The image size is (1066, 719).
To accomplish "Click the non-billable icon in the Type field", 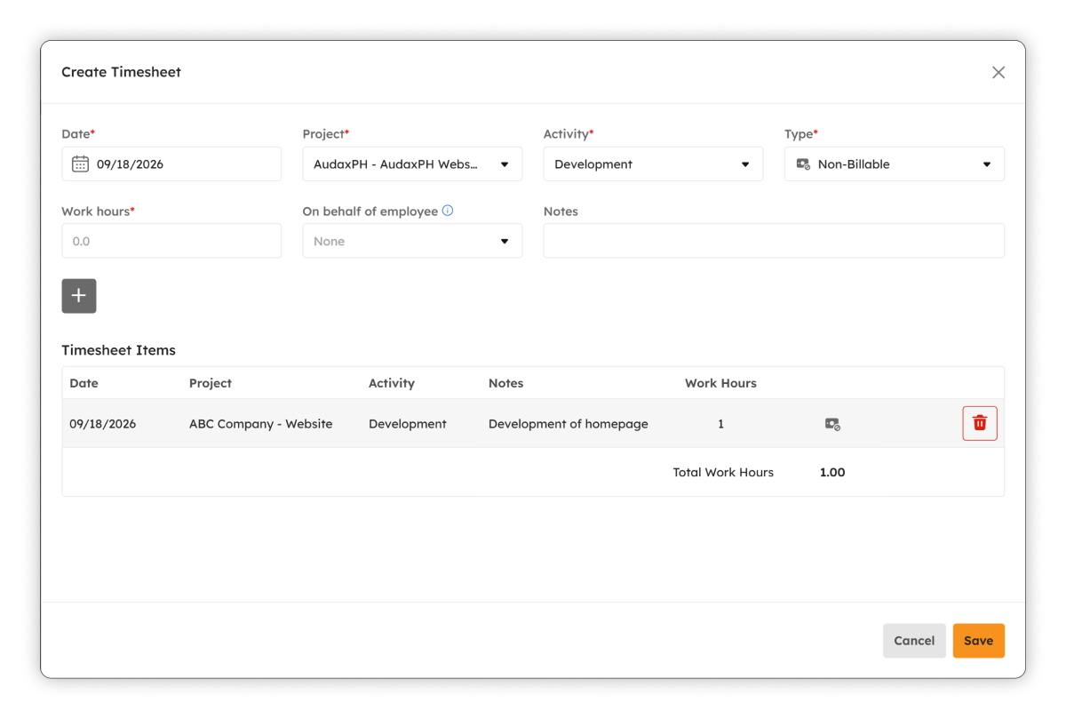I will point(803,164).
